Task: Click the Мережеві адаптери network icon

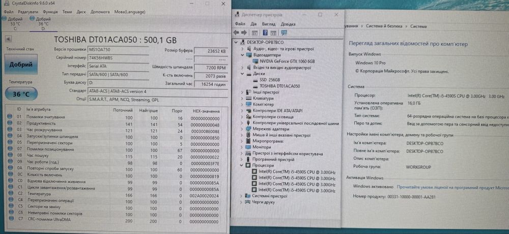Action: [249, 129]
